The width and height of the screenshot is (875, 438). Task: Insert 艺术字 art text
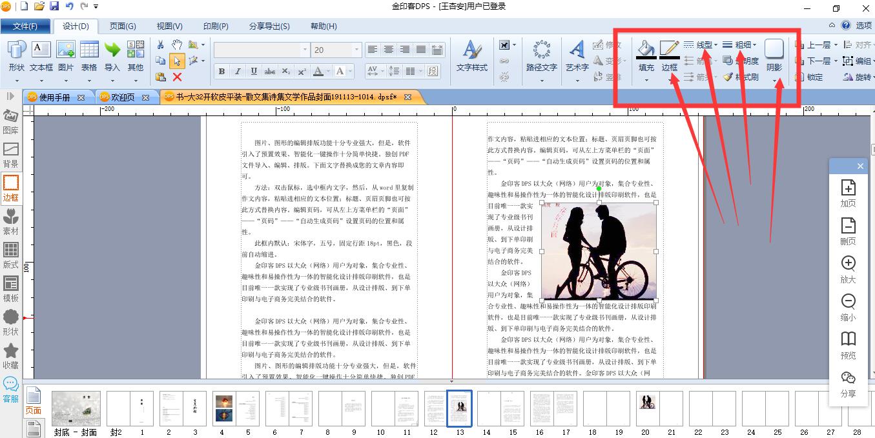577,55
